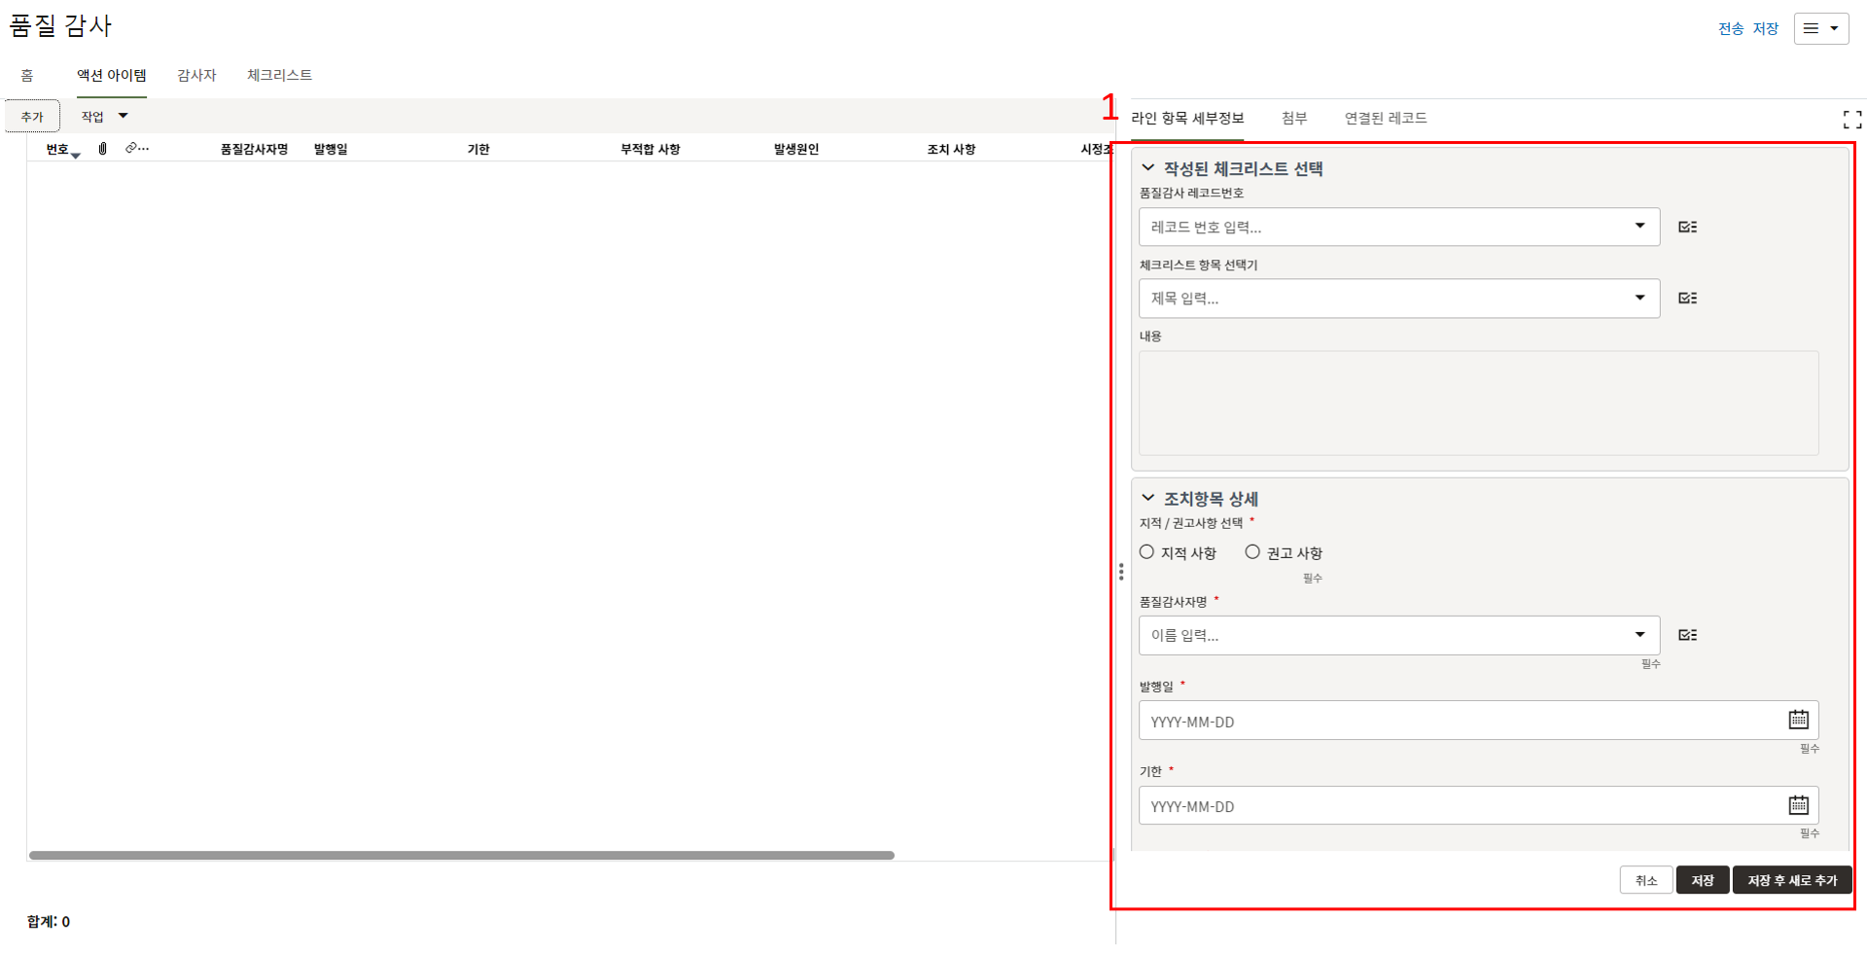Select the 권고 사항 radio button
Screen dimensions: 1867x953
click(1252, 552)
